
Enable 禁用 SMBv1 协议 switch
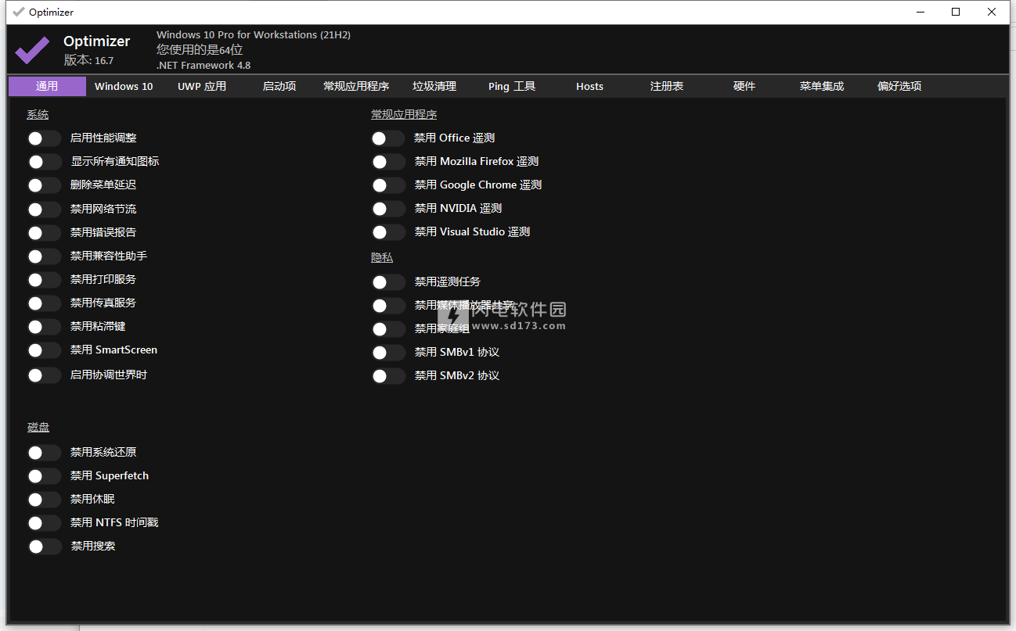coord(388,353)
